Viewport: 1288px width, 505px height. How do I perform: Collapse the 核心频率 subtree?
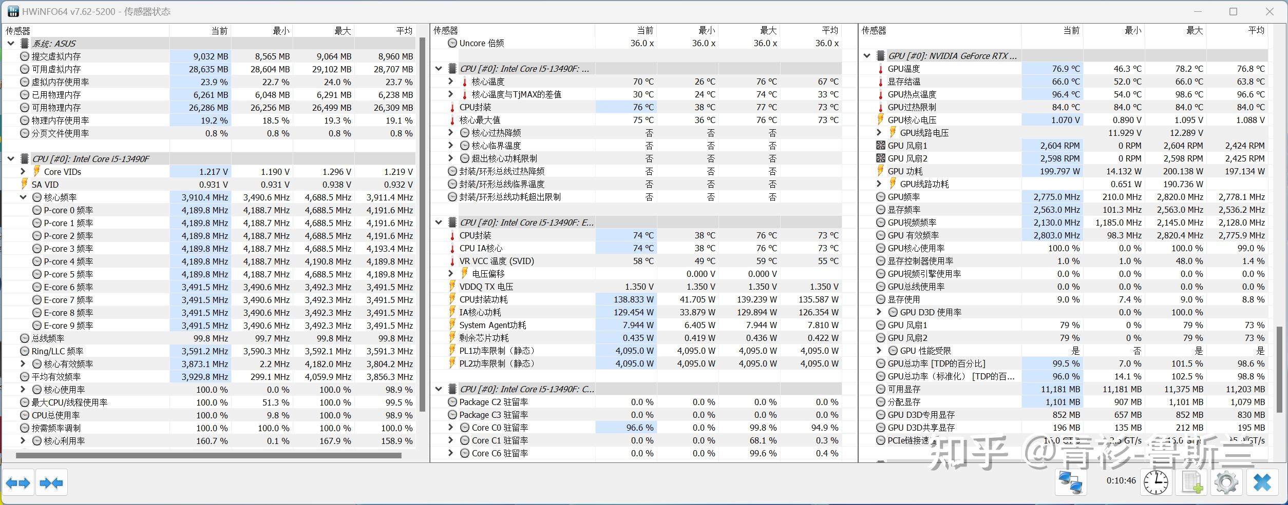point(23,197)
